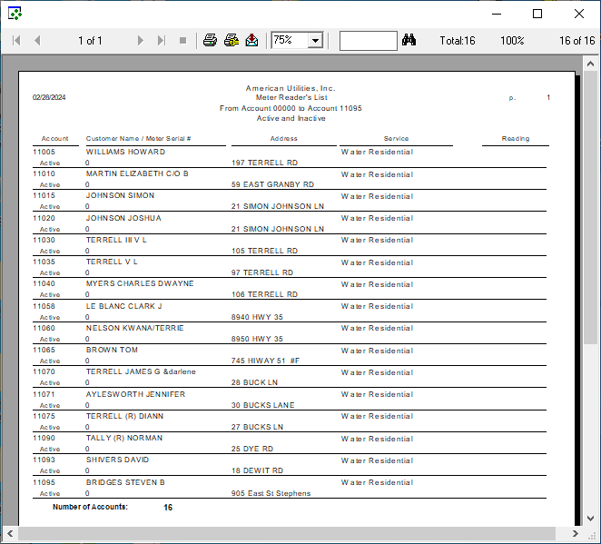Click the horizontal scrollbar thumb
Viewport: 601px width, 544px height.
tap(287, 533)
